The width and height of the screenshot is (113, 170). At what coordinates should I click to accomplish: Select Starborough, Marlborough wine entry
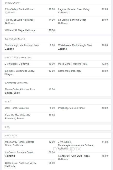pyautogui.click(x=30, y=47)
